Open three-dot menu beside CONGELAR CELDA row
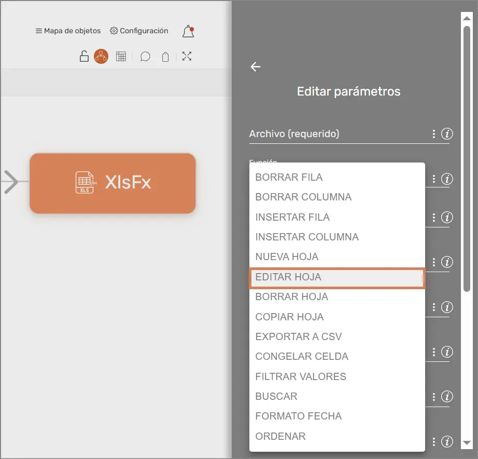Image resolution: width=478 pixels, height=459 pixels. click(433, 352)
